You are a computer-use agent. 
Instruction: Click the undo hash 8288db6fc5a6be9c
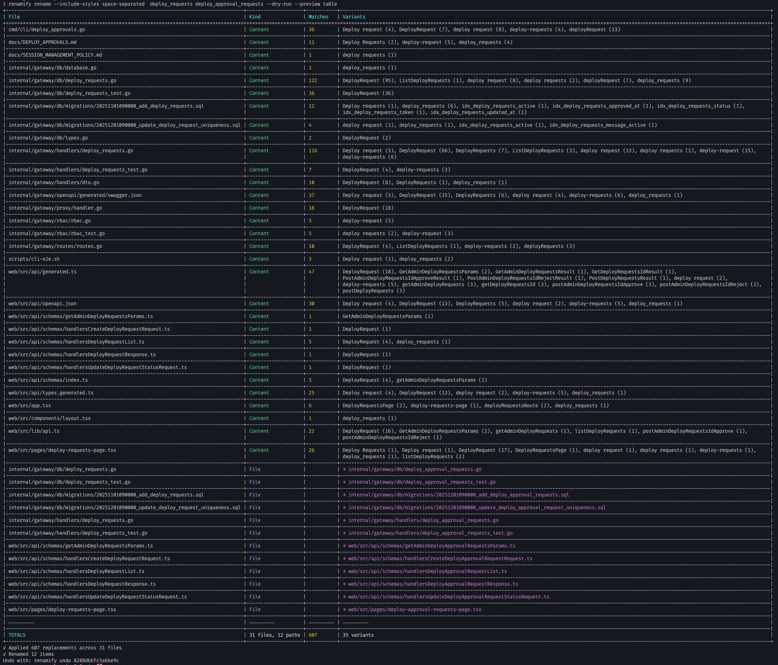click(x=96, y=660)
